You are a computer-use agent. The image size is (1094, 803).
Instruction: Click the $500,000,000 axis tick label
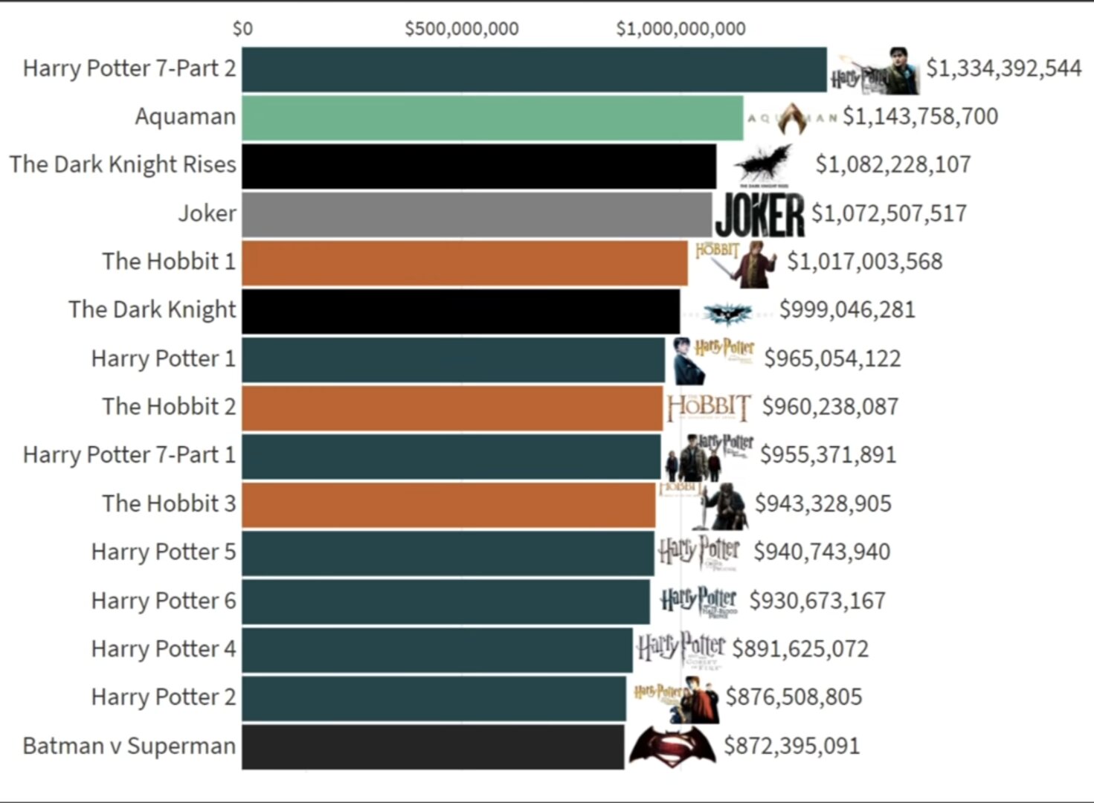click(462, 29)
